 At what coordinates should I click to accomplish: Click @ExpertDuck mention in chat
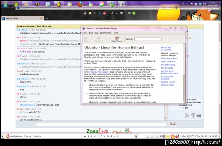click(x=27, y=105)
